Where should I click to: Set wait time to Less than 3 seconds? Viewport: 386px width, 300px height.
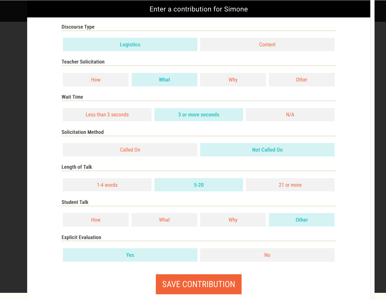[107, 115]
